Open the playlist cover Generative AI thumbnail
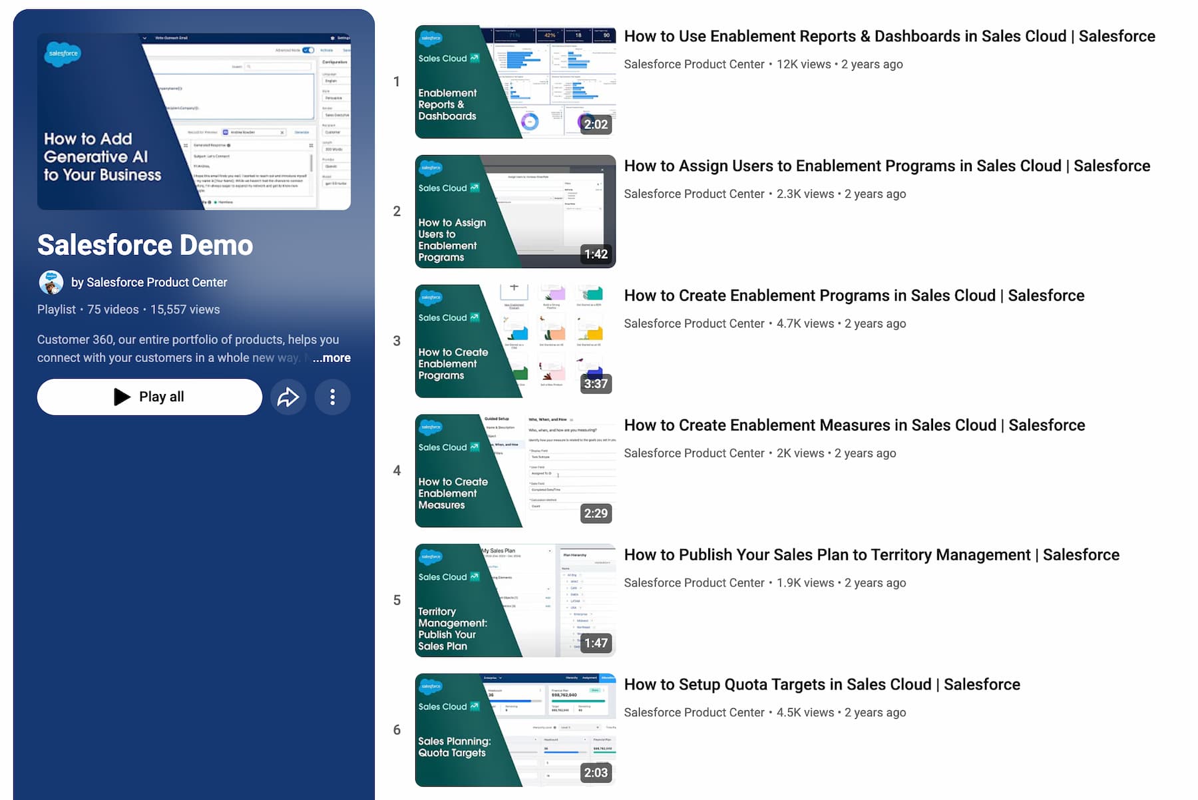Image resolution: width=1198 pixels, height=800 pixels. pyautogui.click(x=194, y=122)
